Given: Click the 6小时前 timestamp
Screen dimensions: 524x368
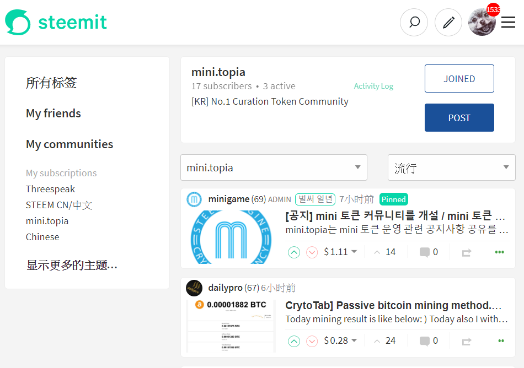Looking at the screenshot, I should [278, 288].
